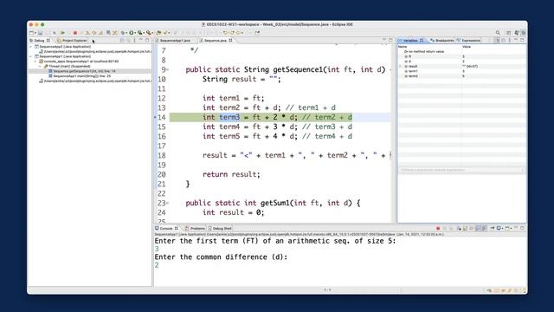Collapse the SequenceApp2 launch node
The image size is (554, 312).
(x=31, y=46)
